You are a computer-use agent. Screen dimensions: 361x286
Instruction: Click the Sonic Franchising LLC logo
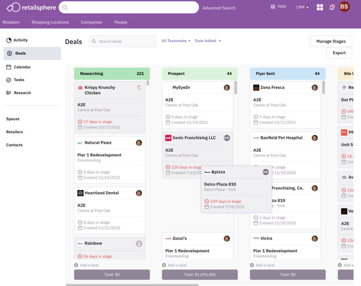[x=168, y=138]
